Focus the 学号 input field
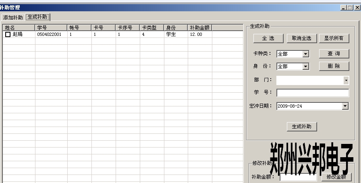Image resolution: width=361 pixels, height=183 pixels. click(x=313, y=93)
